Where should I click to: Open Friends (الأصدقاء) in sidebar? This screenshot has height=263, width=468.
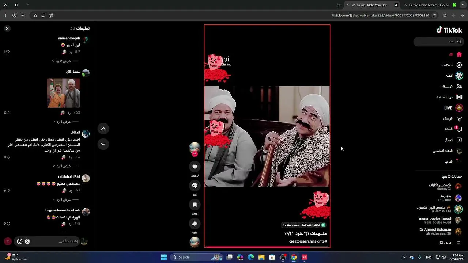452,87
